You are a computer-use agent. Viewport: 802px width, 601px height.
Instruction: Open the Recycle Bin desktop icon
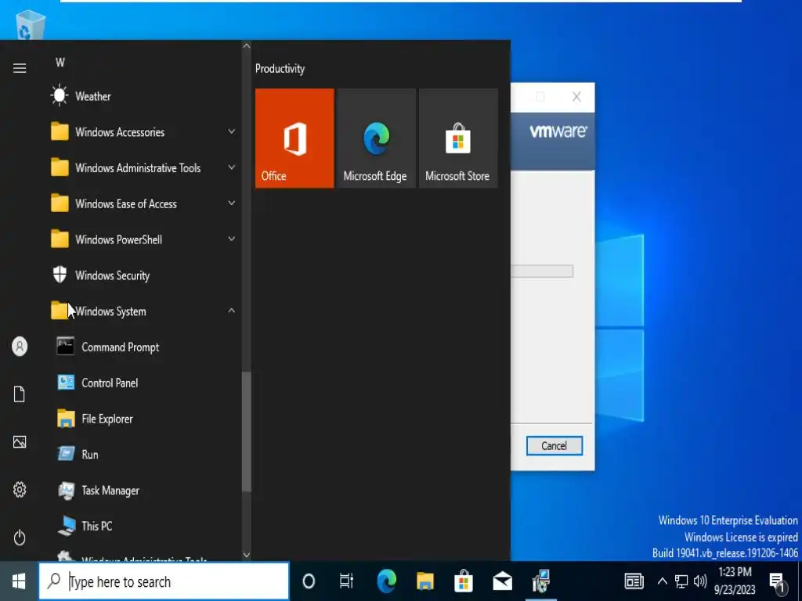(31, 23)
